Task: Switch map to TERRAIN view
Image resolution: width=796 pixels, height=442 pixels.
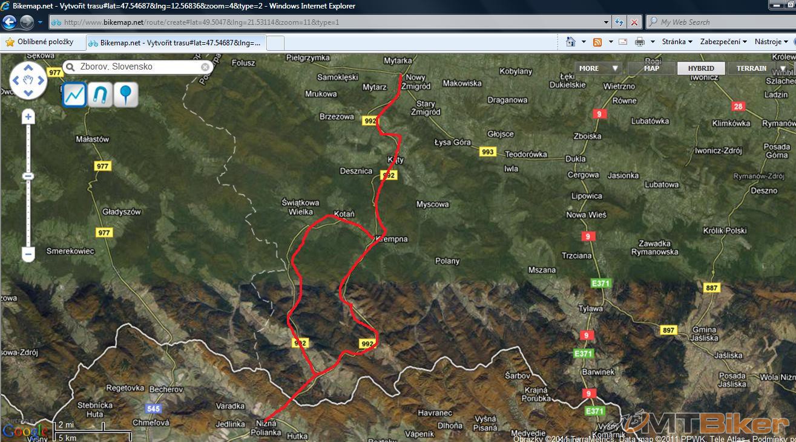Action: 751,68
